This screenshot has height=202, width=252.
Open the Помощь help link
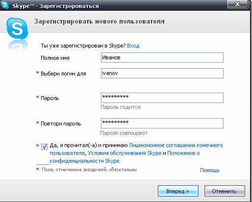coord(210,170)
